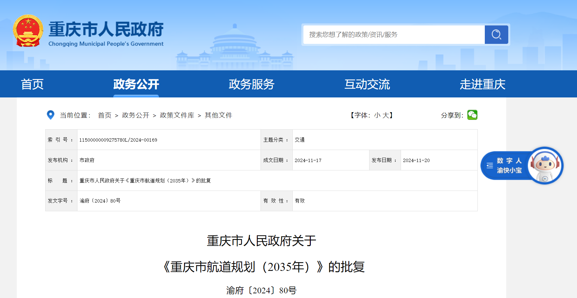Click the heading 《重庆市航道规划（2035年）》的批复
Viewport: 577px width, 298px height.
tap(262, 267)
